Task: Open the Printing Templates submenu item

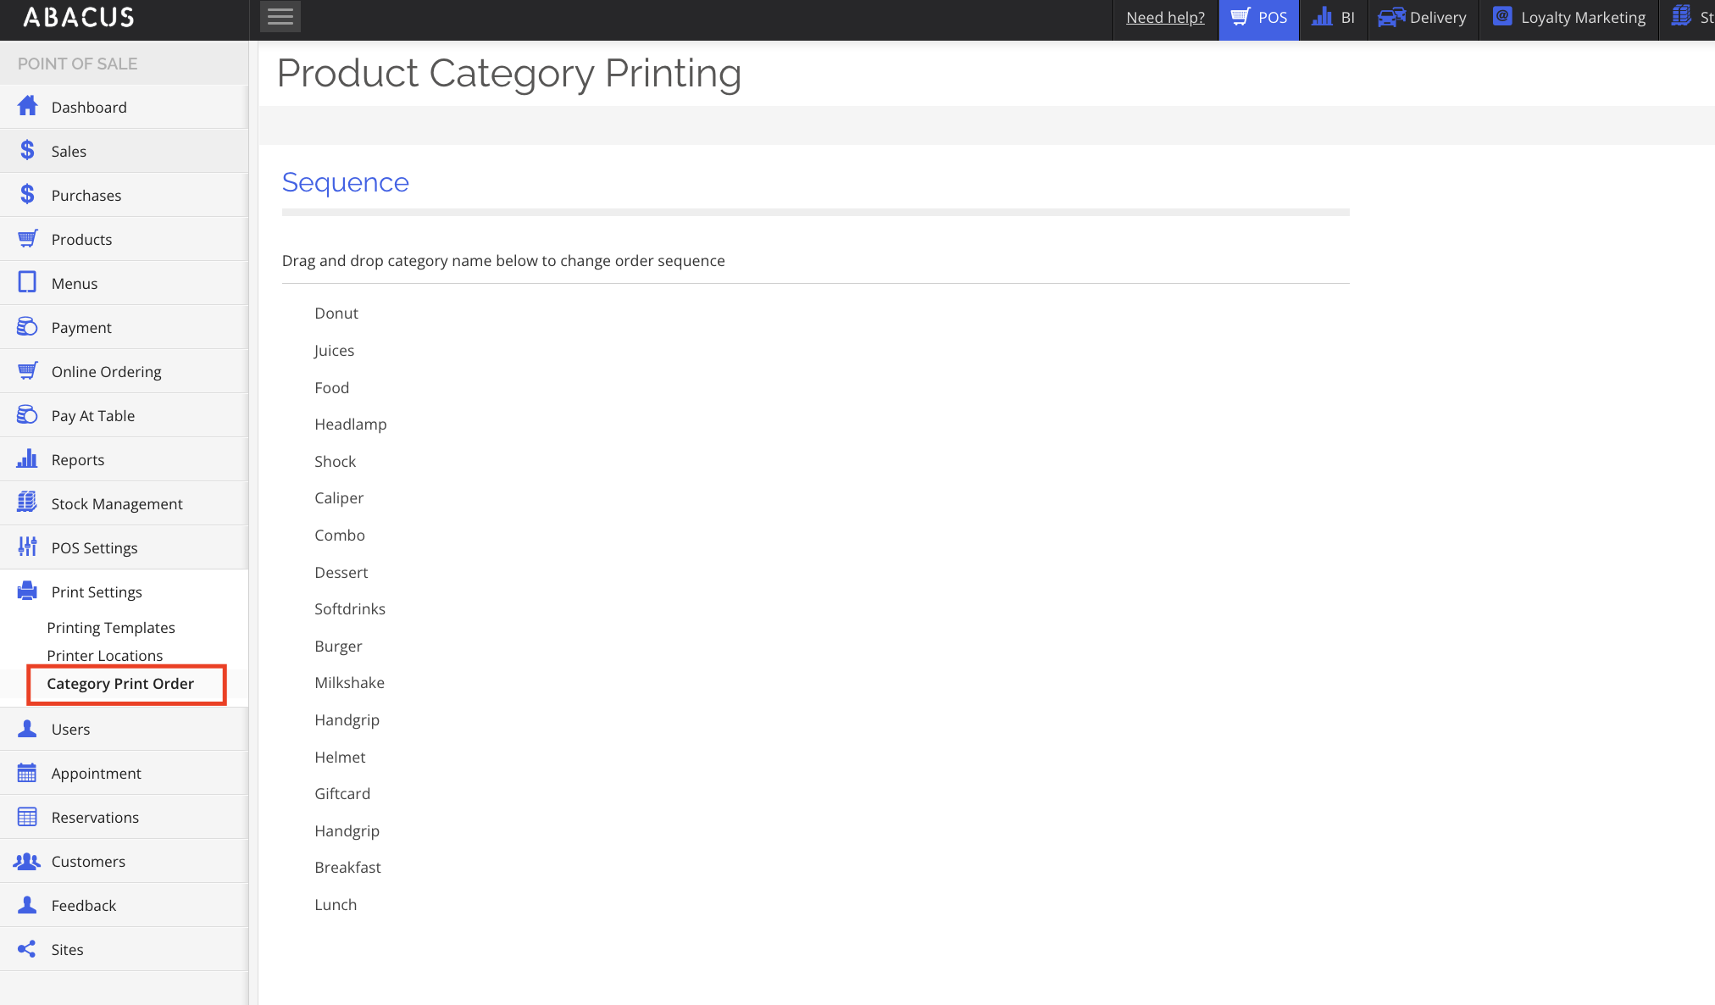Action: (111, 628)
